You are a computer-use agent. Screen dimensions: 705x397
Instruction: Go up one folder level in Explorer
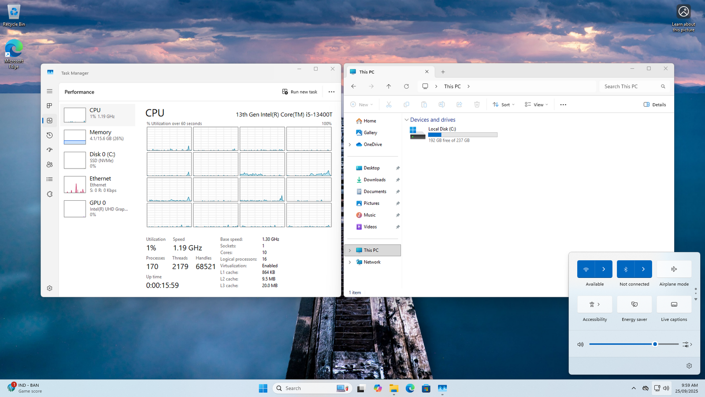389,86
